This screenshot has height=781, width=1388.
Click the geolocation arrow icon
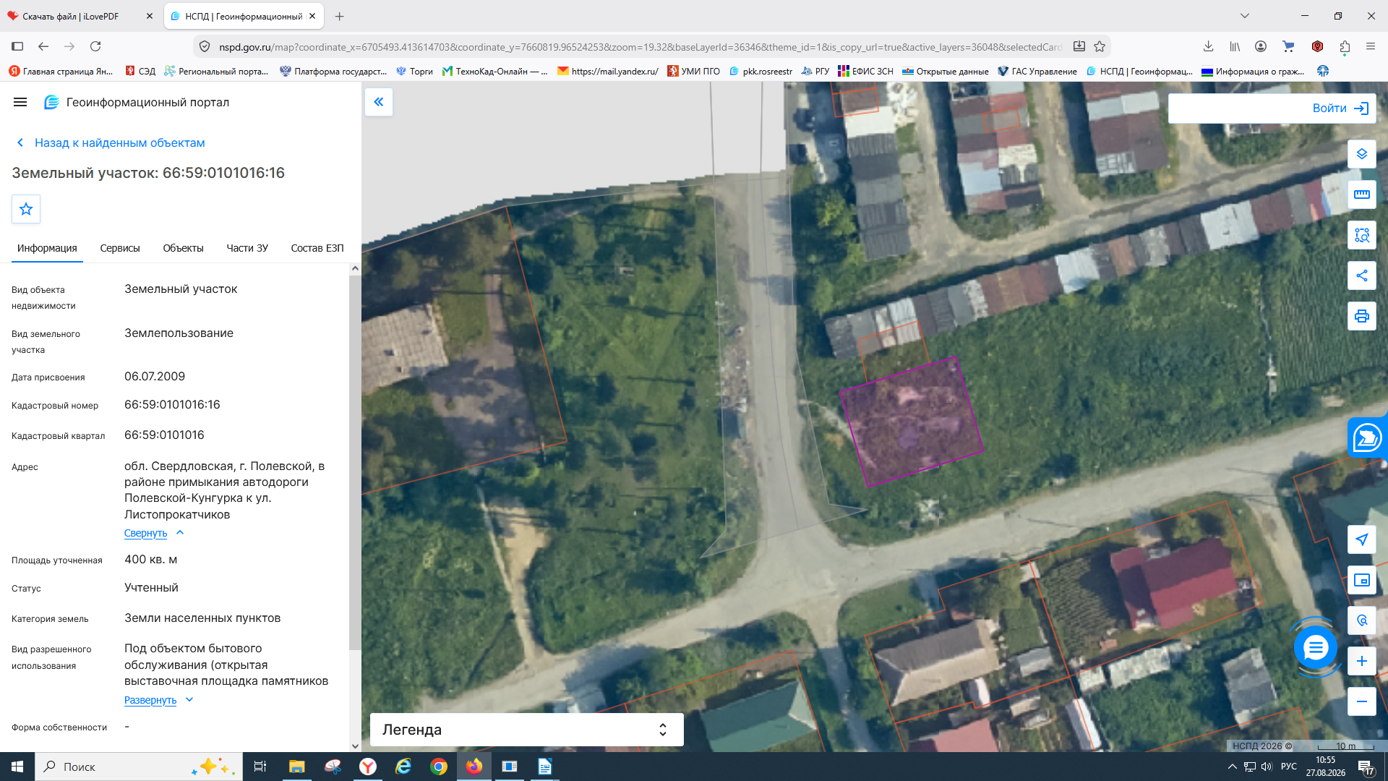[x=1361, y=539]
